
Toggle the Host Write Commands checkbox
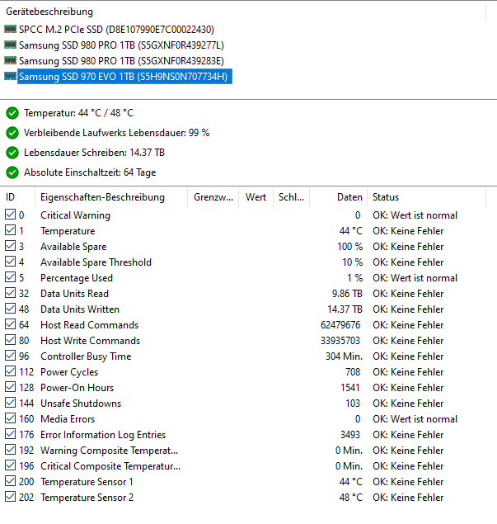coord(11,340)
